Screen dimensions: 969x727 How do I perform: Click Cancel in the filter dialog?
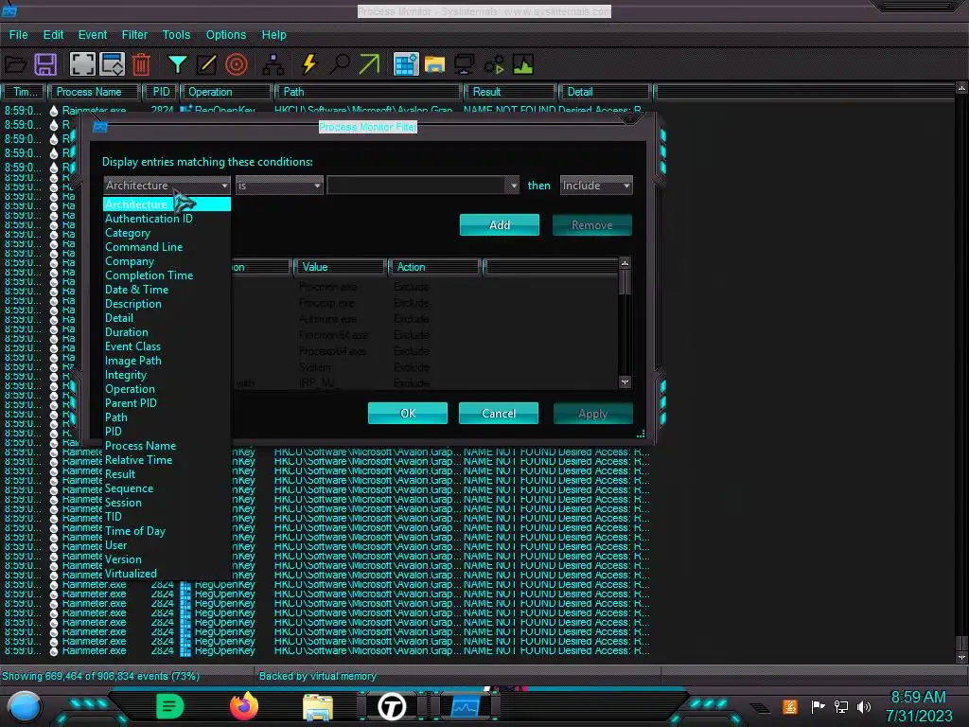pos(499,413)
